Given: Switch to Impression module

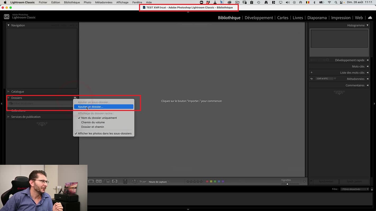Looking at the screenshot, I should [341, 18].
